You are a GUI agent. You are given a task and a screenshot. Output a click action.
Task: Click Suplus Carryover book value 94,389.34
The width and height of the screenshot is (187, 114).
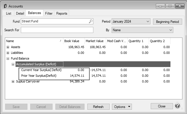tap(77, 81)
